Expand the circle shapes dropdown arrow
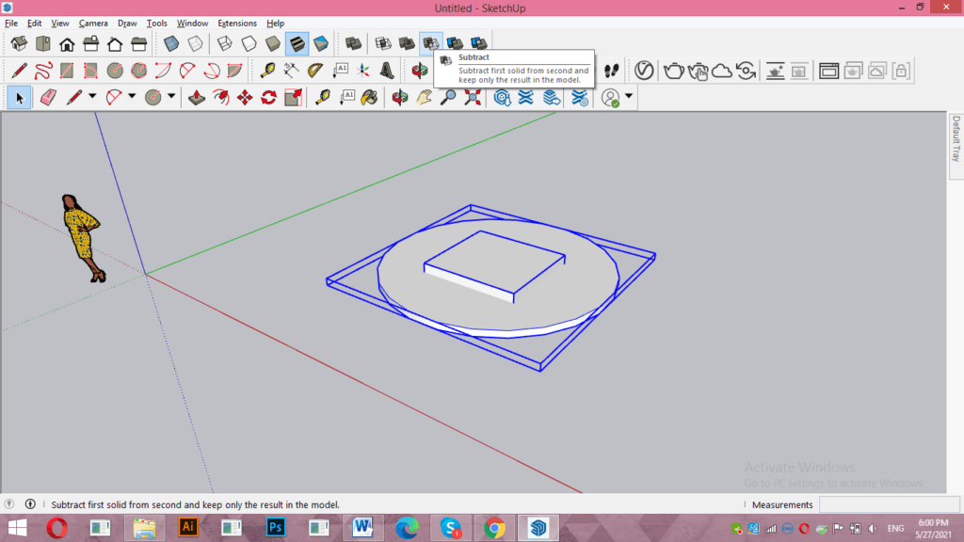 click(170, 97)
